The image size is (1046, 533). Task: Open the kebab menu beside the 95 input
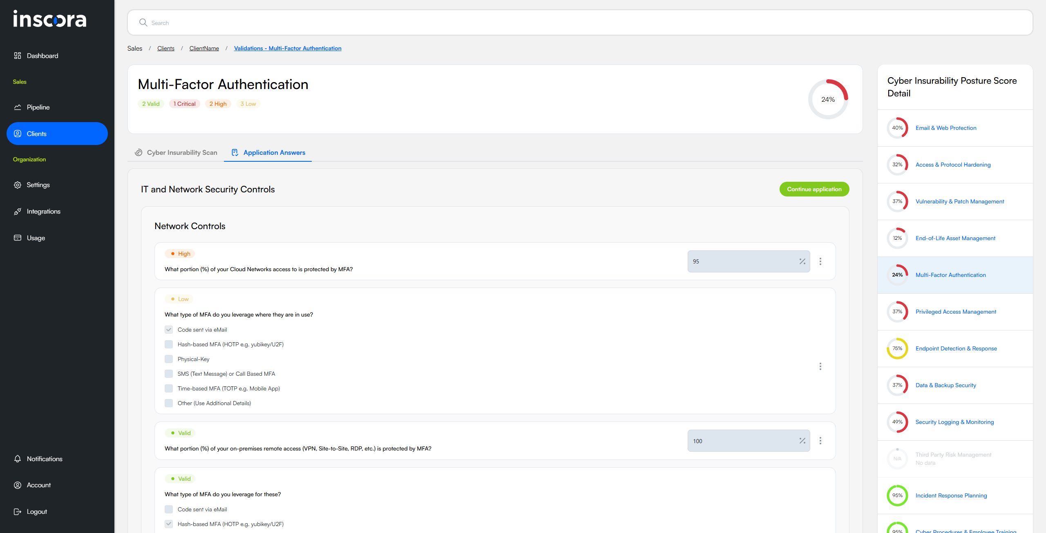click(x=820, y=261)
